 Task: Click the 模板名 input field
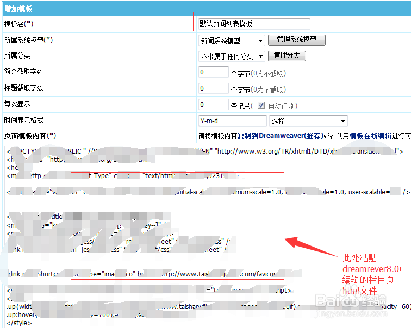[x=254, y=24]
